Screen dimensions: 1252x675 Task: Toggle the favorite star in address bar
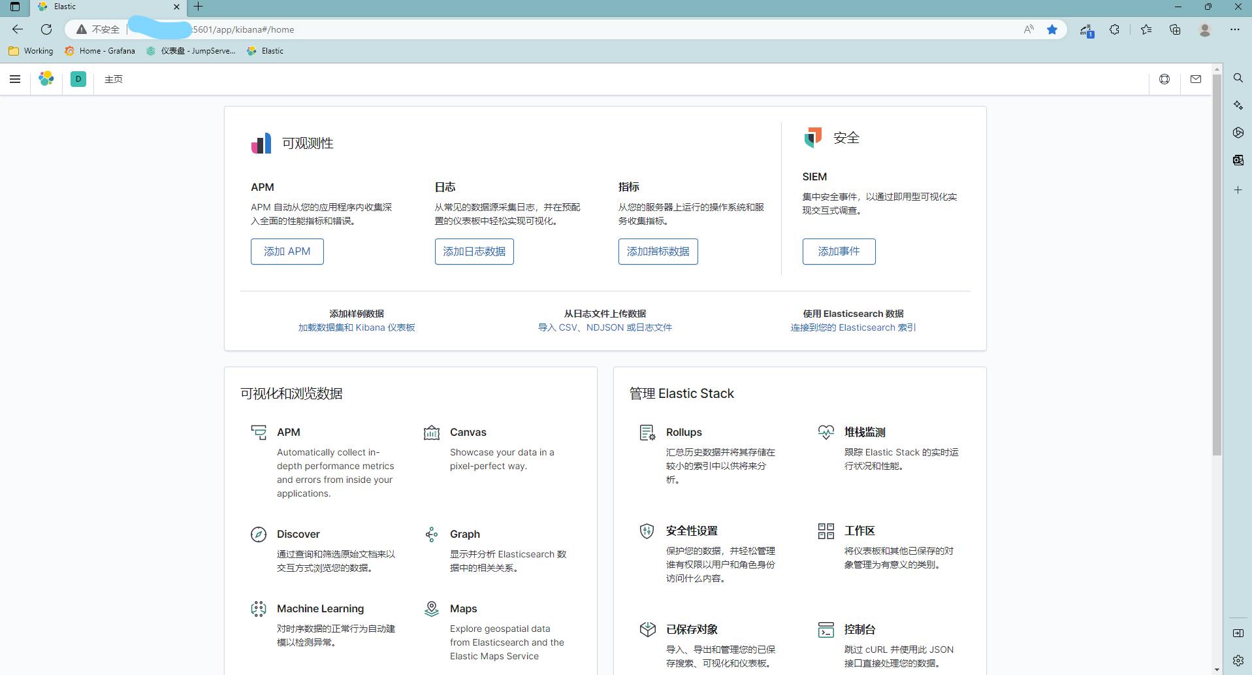coord(1052,29)
